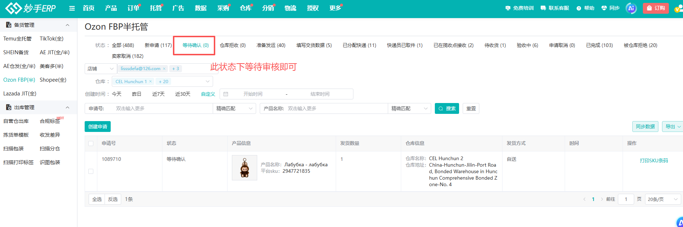Open the 订单 menu
Screen dimensions: 683x227
(x=133, y=8)
